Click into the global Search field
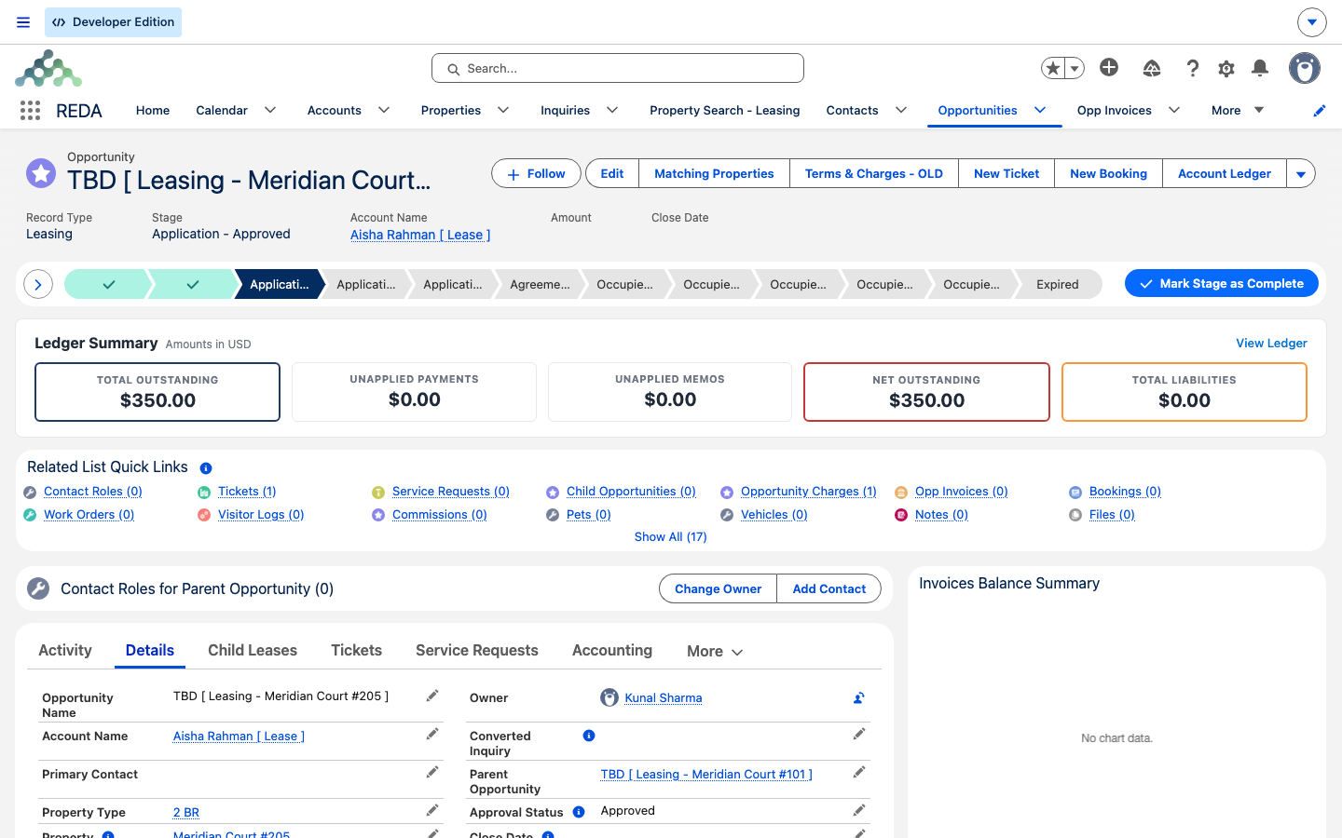 pyautogui.click(x=618, y=68)
